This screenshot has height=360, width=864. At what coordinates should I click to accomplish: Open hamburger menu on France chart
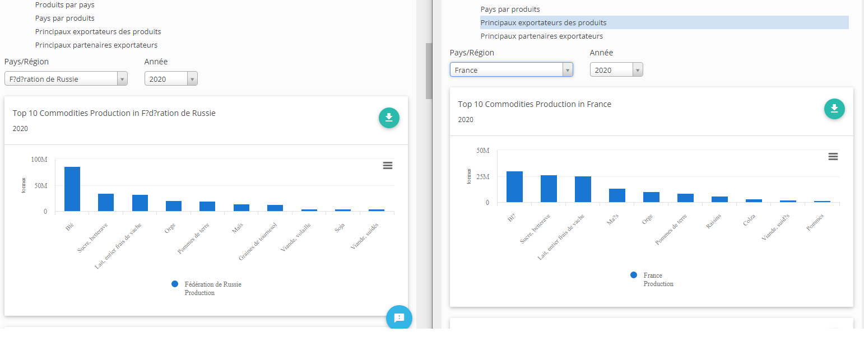833,156
